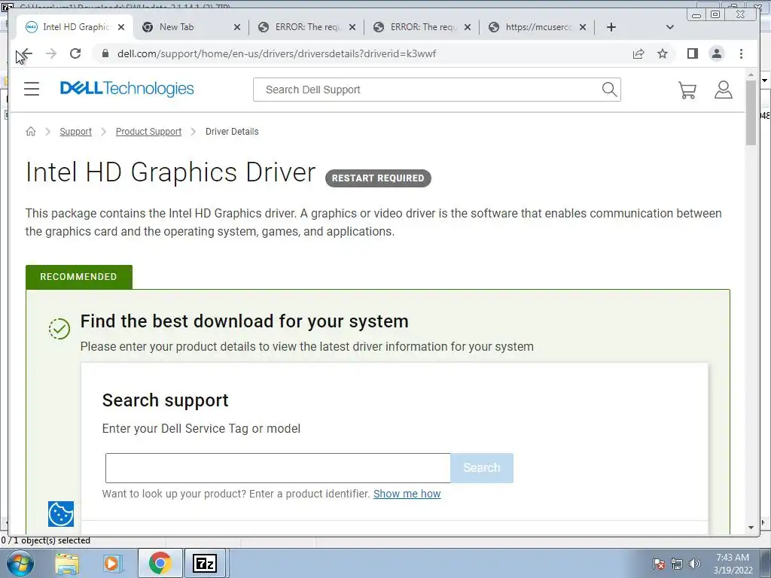The image size is (771, 578).
Task: Click page scrollbar up arrow
Action: pos(751,75)
